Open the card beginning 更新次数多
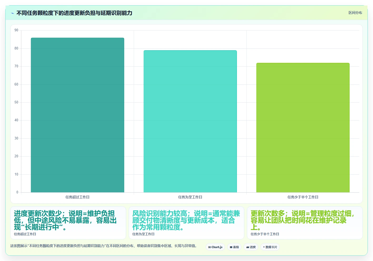 click(305, 223)
